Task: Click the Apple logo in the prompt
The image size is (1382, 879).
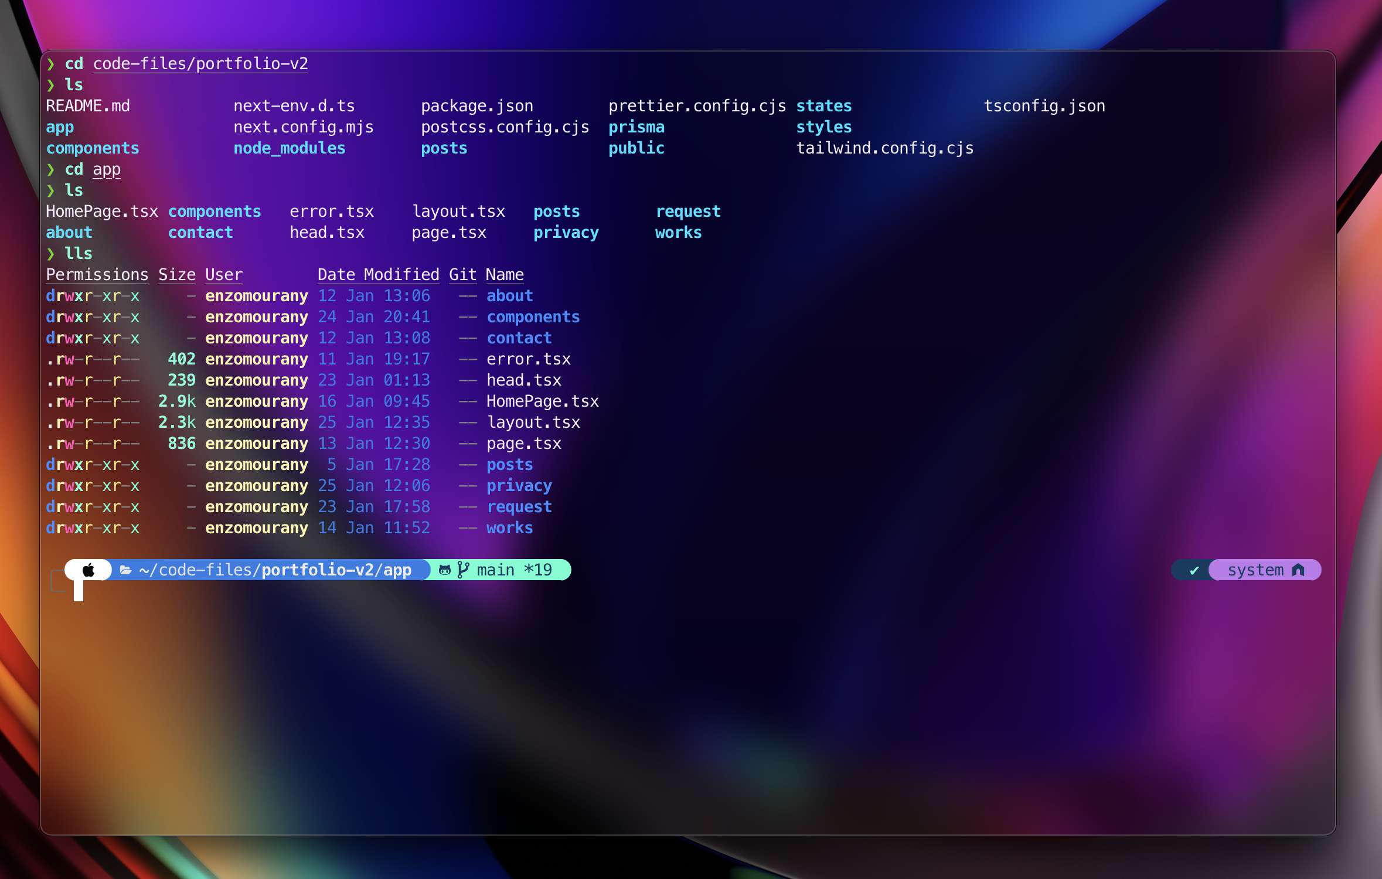Action: [x=88, y=570]
